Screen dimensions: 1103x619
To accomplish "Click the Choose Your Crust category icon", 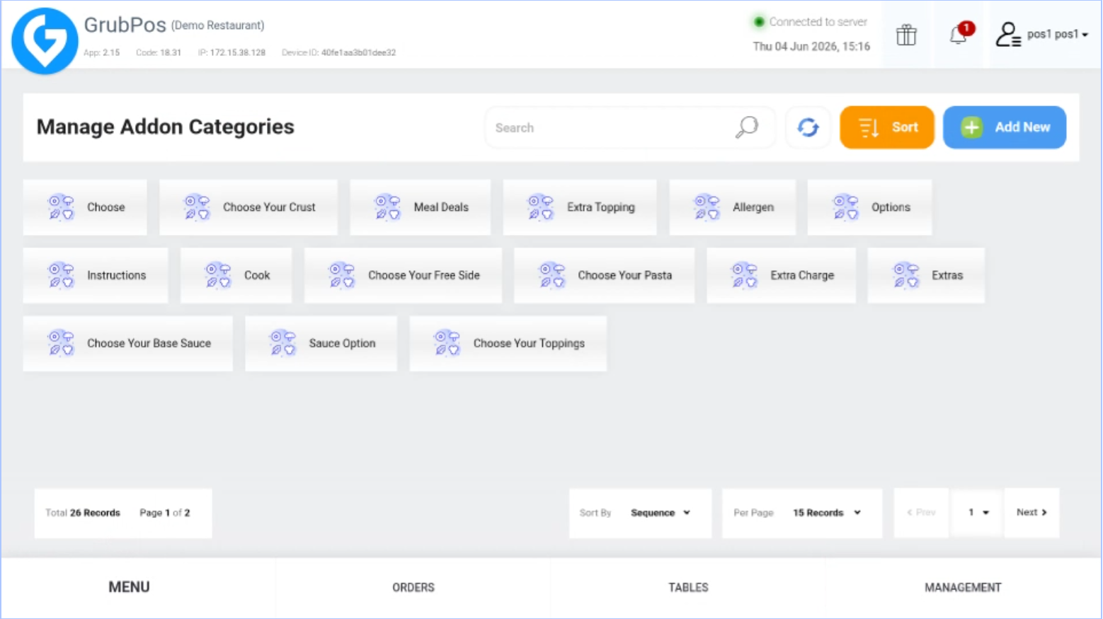I will [197, 207].
